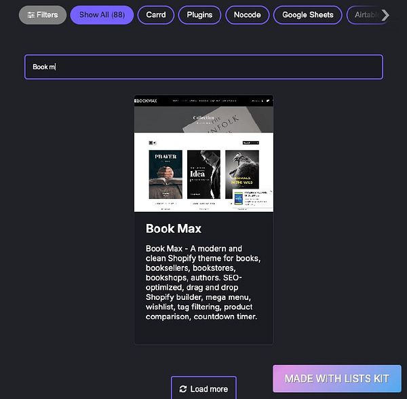Toggle the Plugins category filter

(199, 15)
